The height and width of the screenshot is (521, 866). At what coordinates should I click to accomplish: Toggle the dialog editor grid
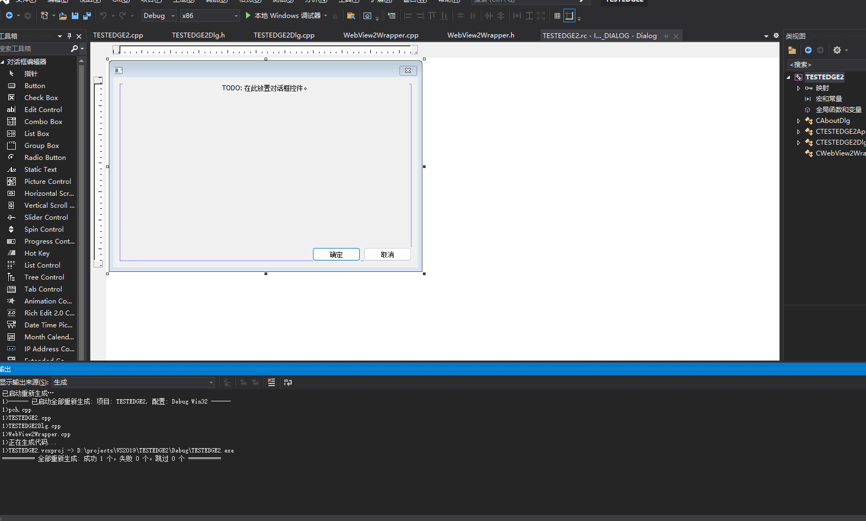click(557, 16)
